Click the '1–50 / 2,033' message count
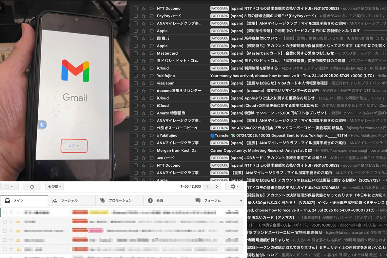387x258 pixels. (190, 187)
